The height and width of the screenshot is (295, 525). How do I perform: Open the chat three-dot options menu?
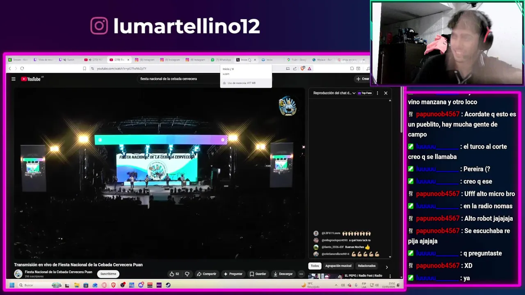click(x=377, y=93)
